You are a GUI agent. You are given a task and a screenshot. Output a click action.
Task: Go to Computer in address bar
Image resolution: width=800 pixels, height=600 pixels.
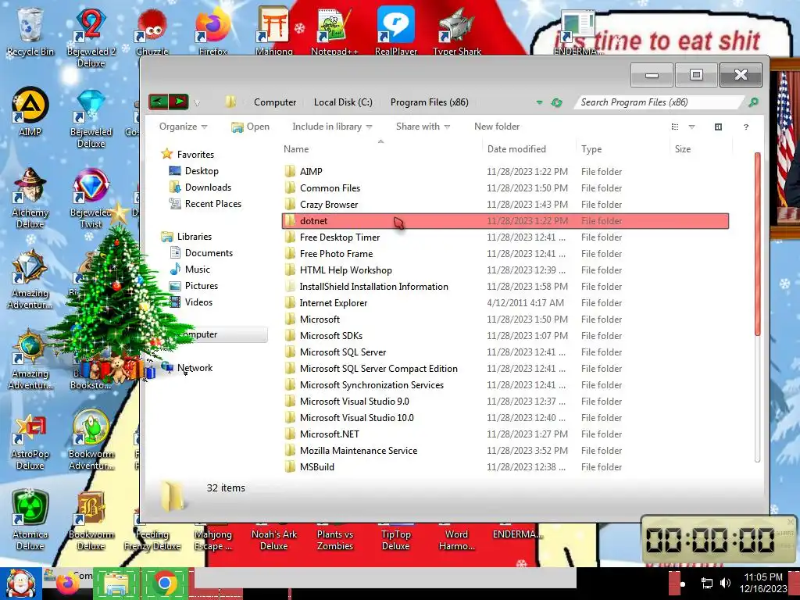pos(275,102)
